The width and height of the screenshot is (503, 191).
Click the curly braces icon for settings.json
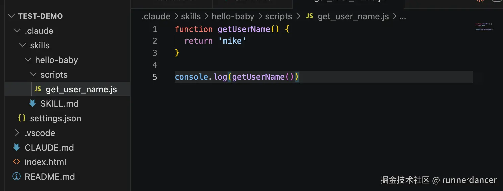click(x=22, y=118)
